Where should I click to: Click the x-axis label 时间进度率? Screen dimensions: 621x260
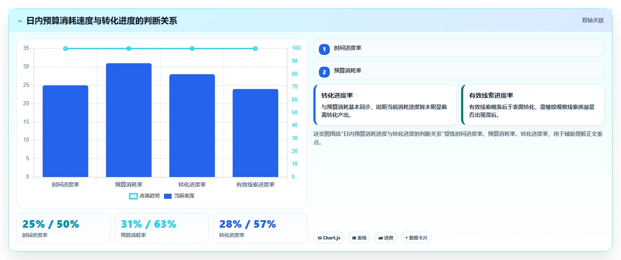(x=65, y=185)
